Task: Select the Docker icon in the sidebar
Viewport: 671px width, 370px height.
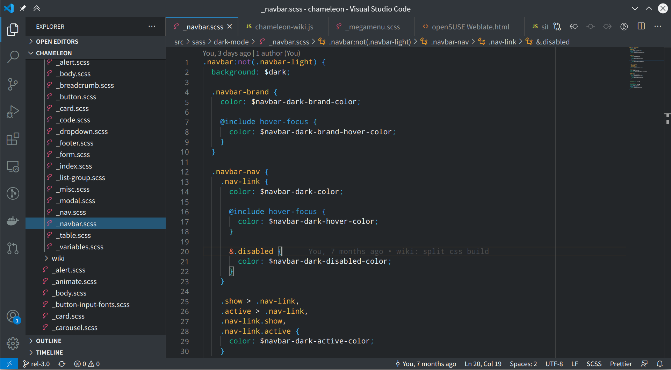Action: (x=13, y=221)
